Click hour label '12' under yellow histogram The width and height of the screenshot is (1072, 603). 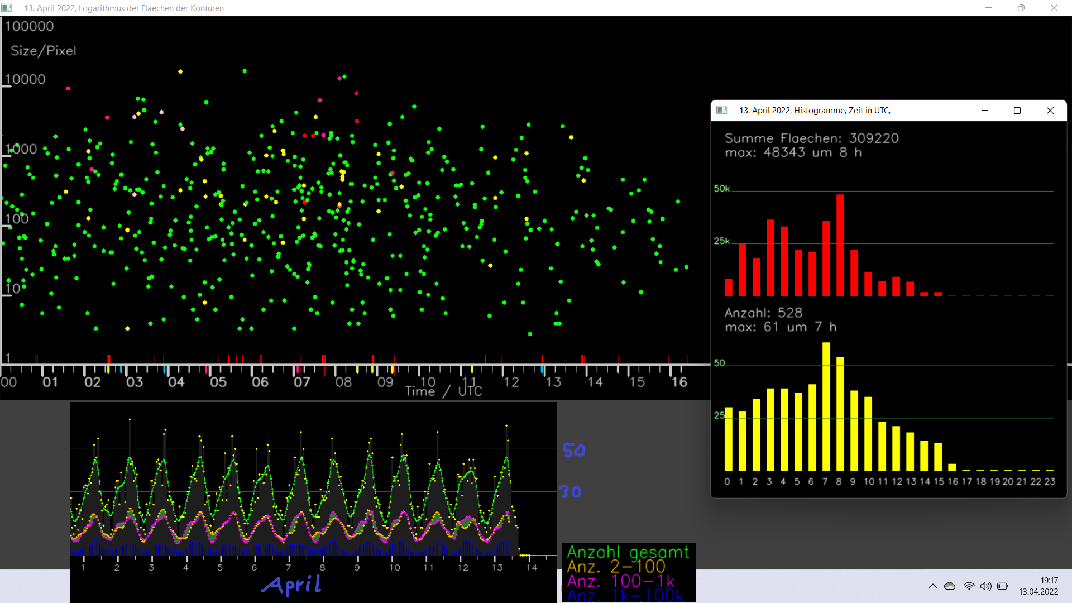(x=897, y=481)
